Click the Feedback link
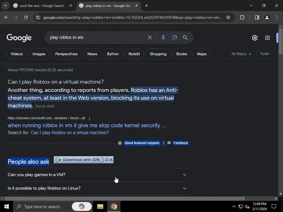The height and width of the screenshot is (212, 283). pos(181,143)
